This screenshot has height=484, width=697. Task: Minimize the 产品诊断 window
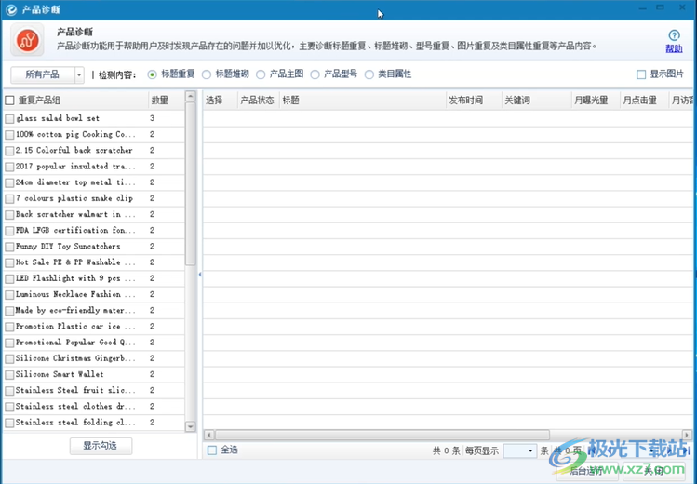[x=642, y=8]
